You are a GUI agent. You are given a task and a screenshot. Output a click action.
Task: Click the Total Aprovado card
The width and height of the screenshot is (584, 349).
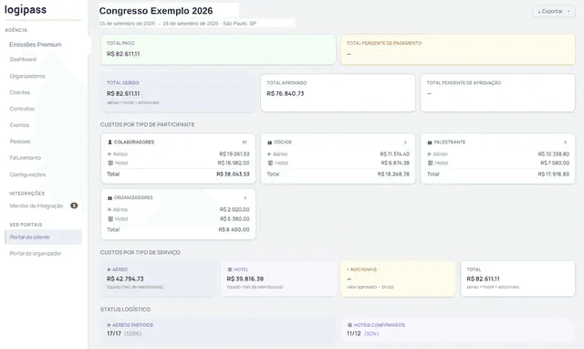coord(338,93)
